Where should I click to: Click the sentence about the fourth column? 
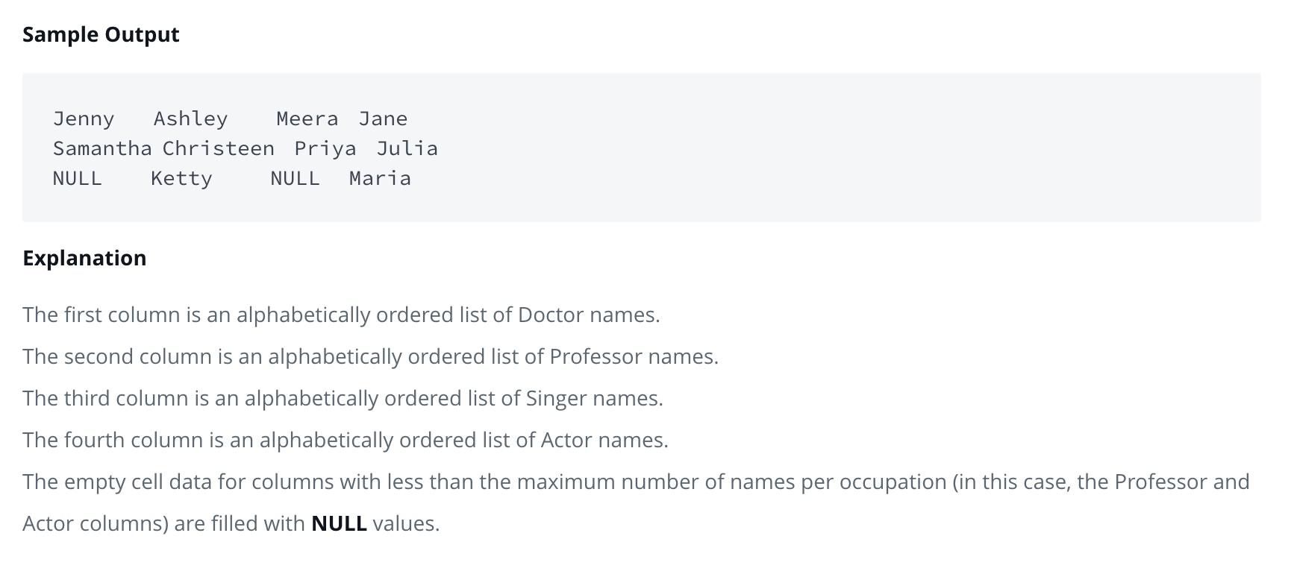[345, 441]
